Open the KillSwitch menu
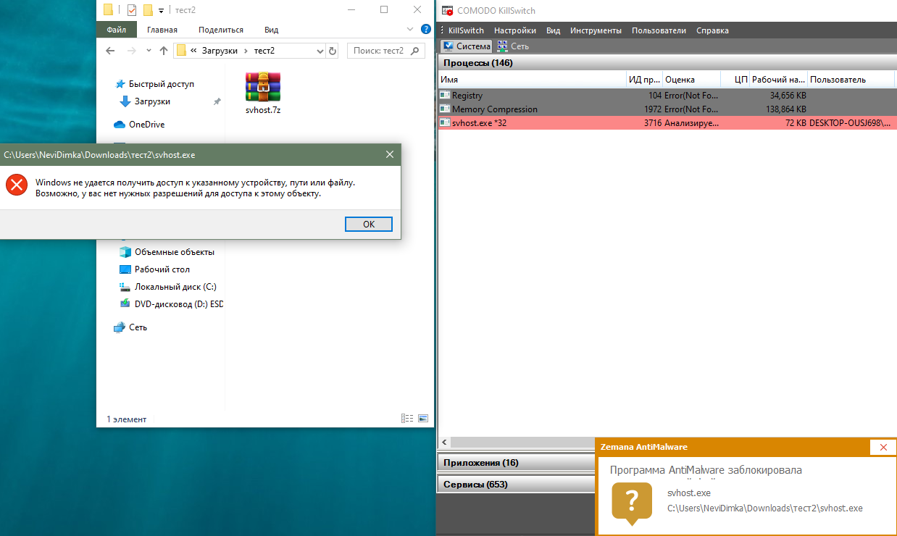 point(466,30)
